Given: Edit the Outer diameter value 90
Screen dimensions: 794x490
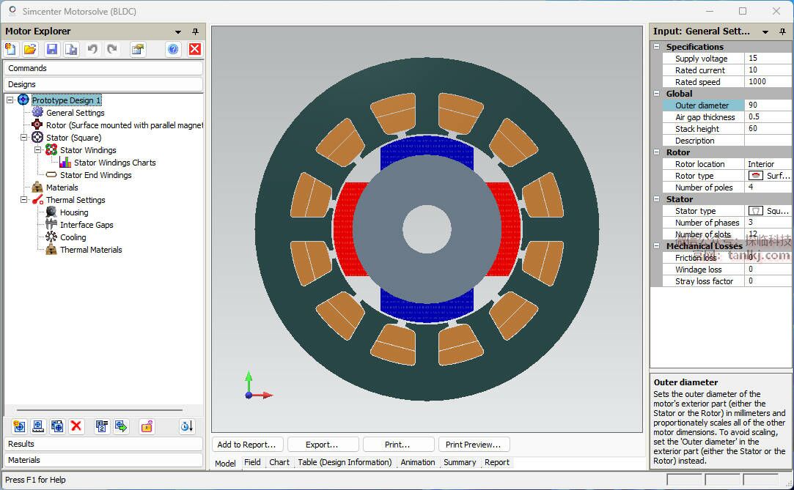Looking at the screenshot, I should [768, 105].
